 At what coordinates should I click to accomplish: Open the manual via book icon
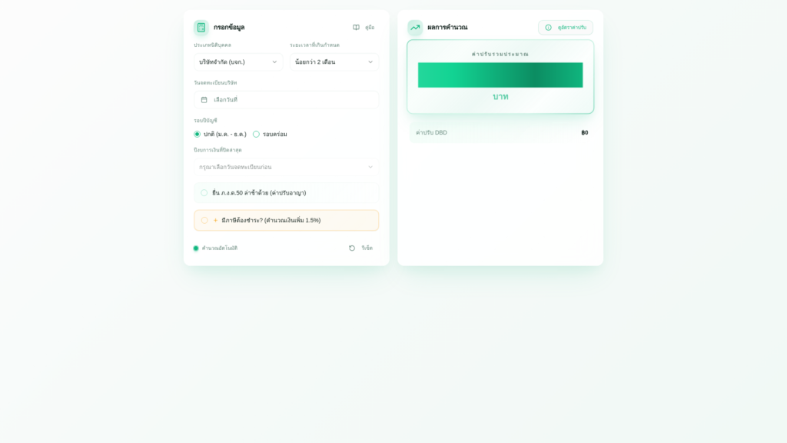click(x=356, y=28)
